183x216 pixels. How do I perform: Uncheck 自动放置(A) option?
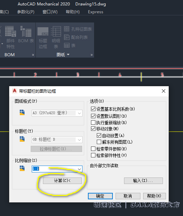[99, 135]
